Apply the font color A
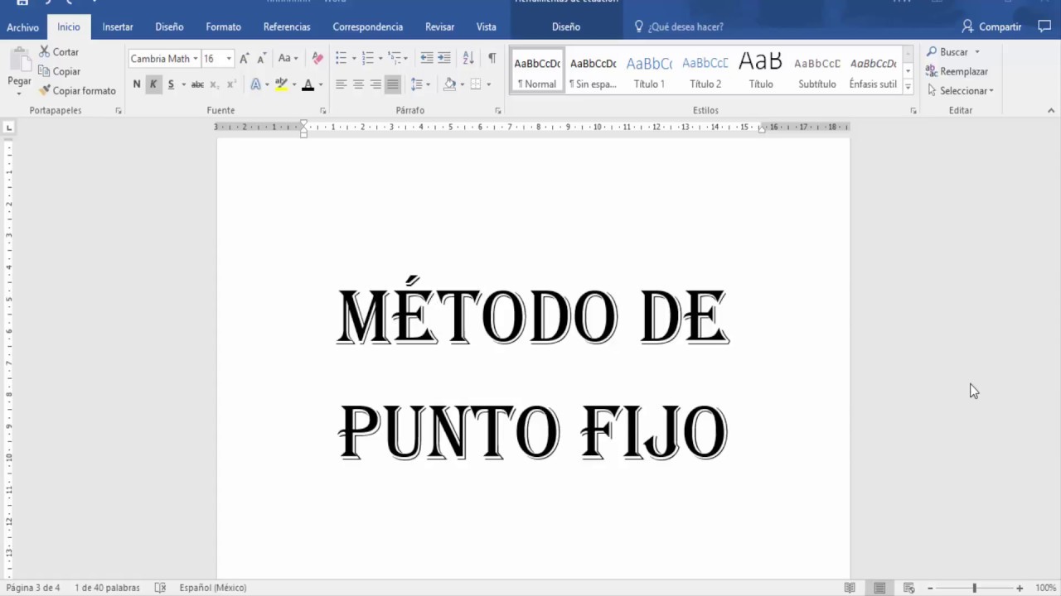 (308, 84)
